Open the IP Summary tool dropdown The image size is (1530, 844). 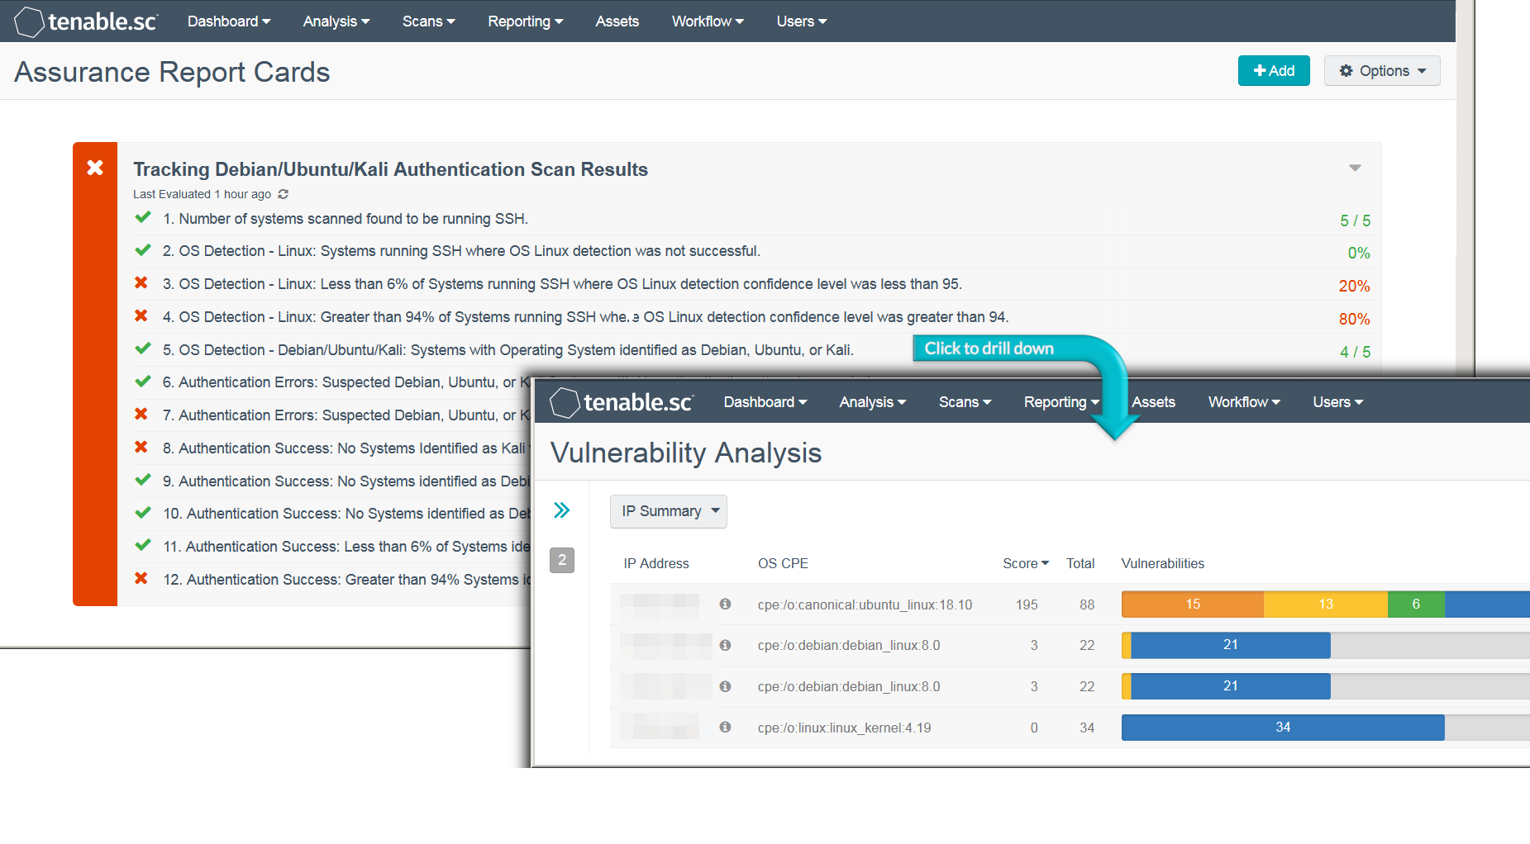(x=669, y=511)
